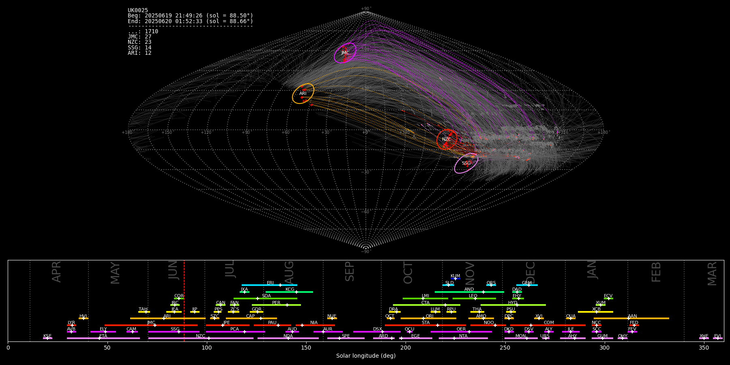Click the COR shower label near June
This screenshot has width=730, height=365.
[x=179, y=296]
